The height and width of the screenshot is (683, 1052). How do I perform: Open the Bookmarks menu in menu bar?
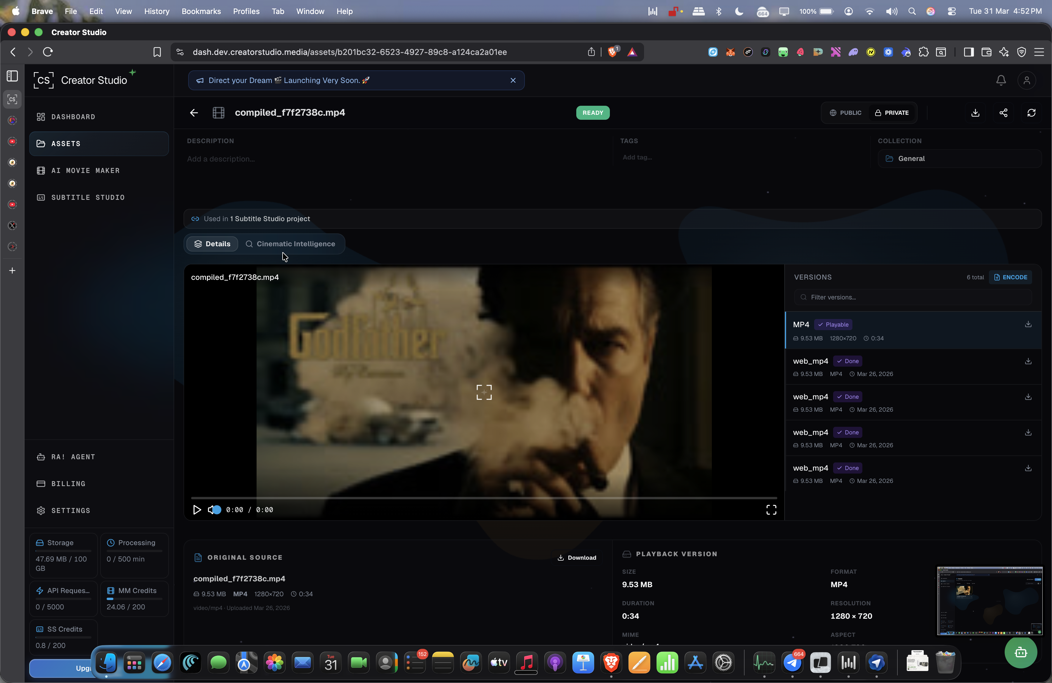201,11
